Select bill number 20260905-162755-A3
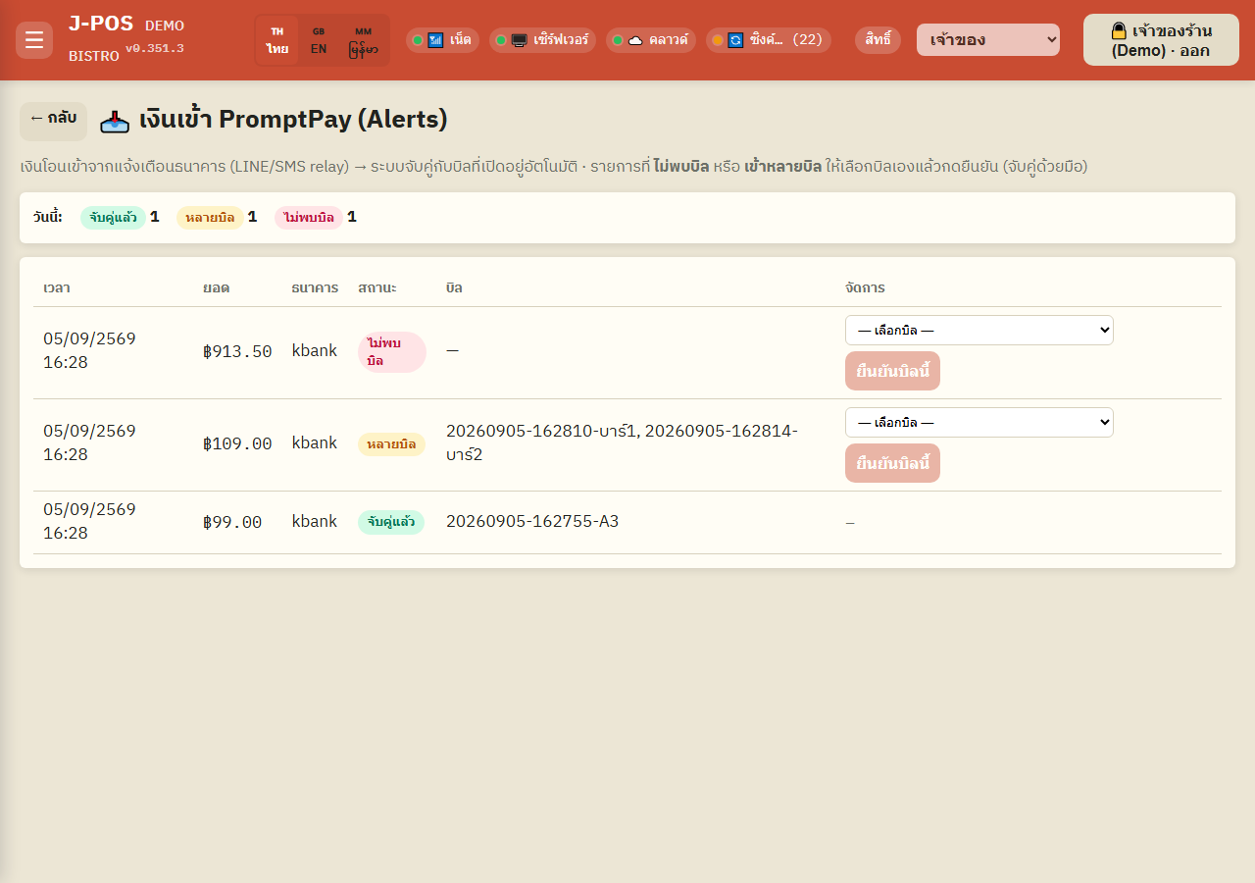Image resolution: width=1255 pixels, height=883 pixels. click(532, 522)
